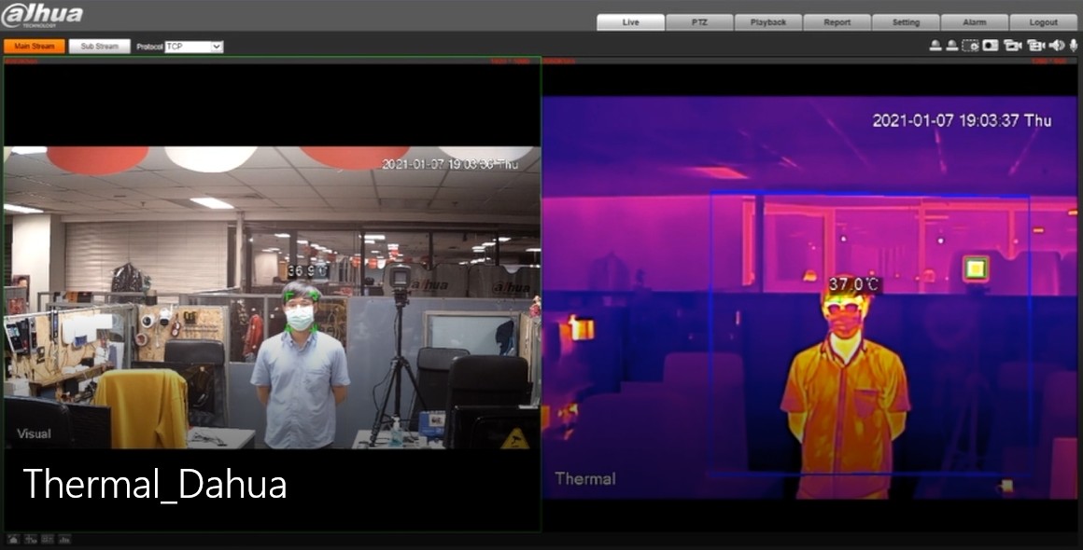Click the Visual channel video feed

coord(272,297)
